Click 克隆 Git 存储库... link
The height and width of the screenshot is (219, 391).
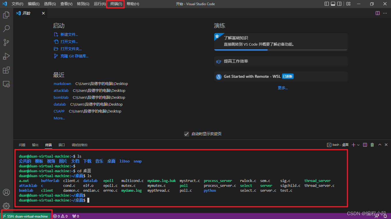click(x=74, y=56)
